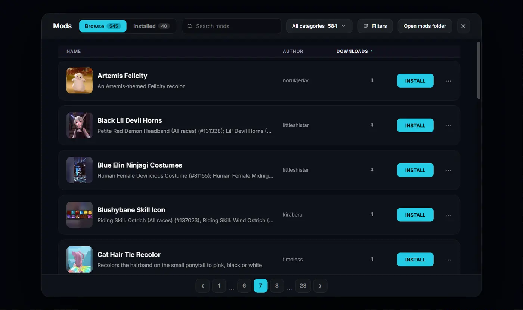Click the Author column header
Image resolution: width=523 pixels, height=310 pixels.
click(293, 51)
